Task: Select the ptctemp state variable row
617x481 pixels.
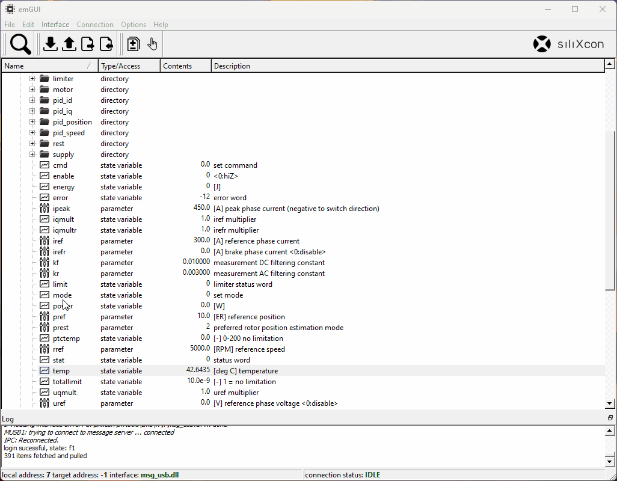Action: click(321, 339)
